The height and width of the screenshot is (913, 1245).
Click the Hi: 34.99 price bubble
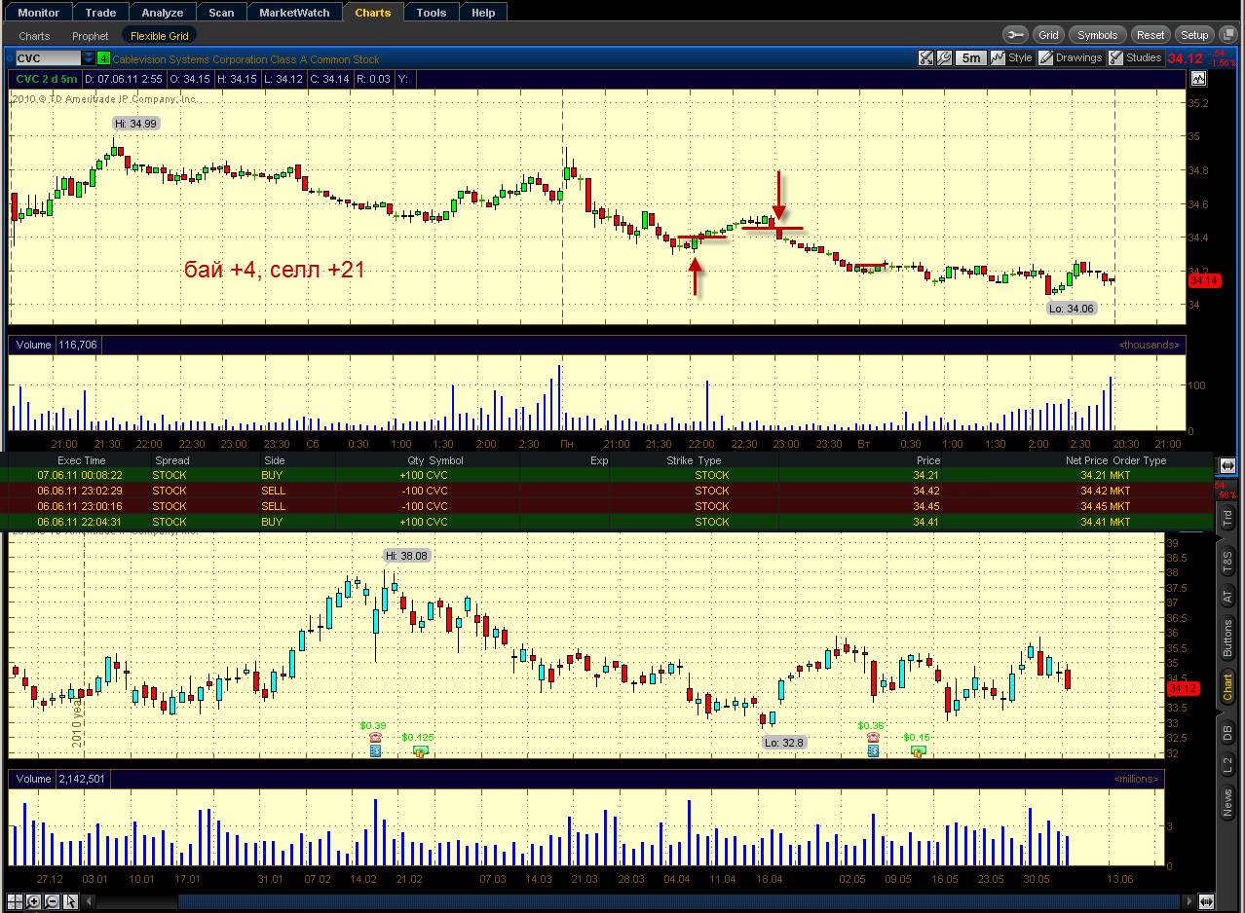click(135, 124)
